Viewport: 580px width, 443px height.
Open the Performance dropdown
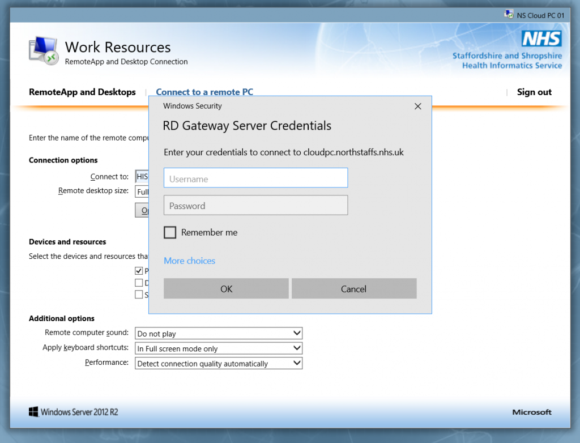[219, 363]
